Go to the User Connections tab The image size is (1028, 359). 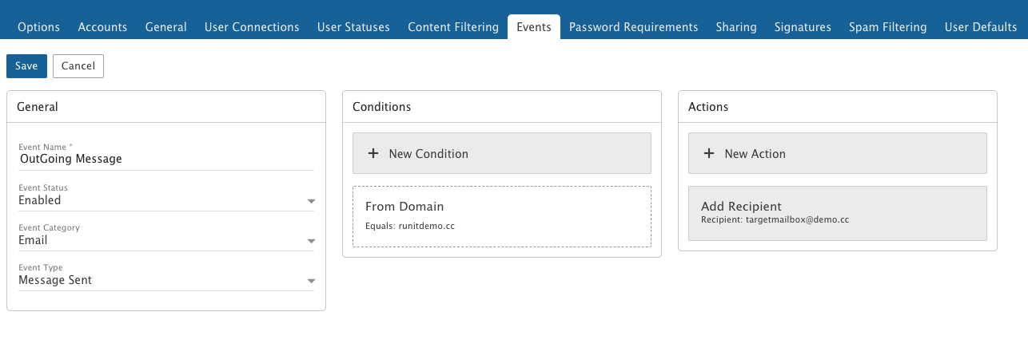click(252, 27)
